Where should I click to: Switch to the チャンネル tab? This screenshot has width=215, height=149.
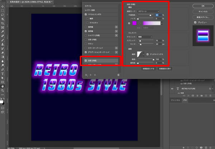[x=176, y=100]
